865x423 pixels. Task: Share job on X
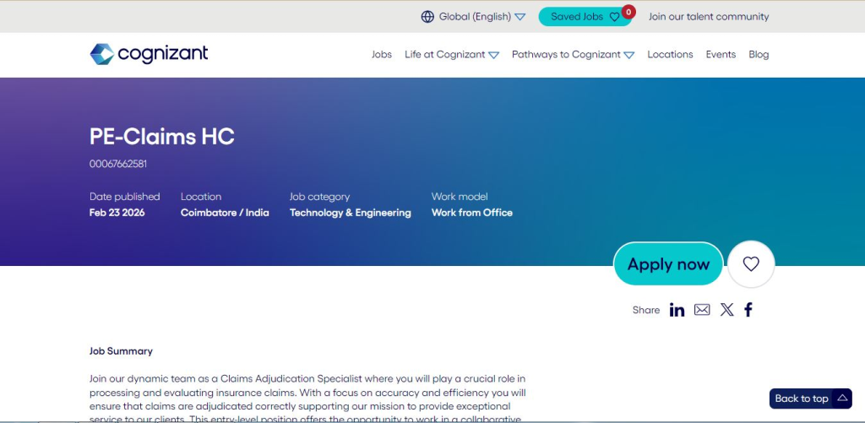pos(727,310)
